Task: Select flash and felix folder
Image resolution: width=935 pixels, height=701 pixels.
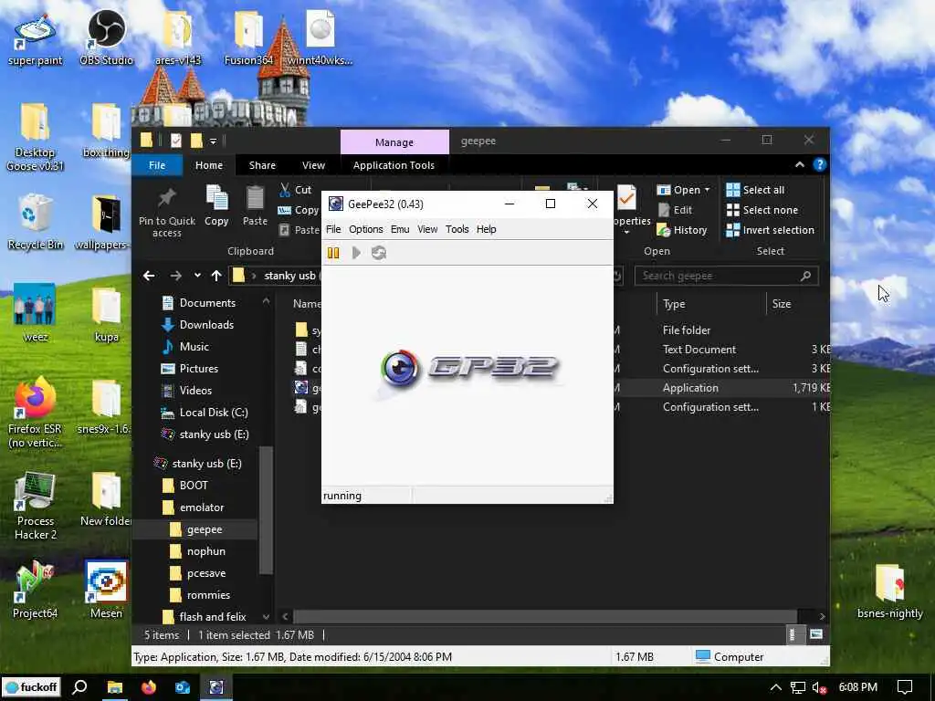Action: 205,617
